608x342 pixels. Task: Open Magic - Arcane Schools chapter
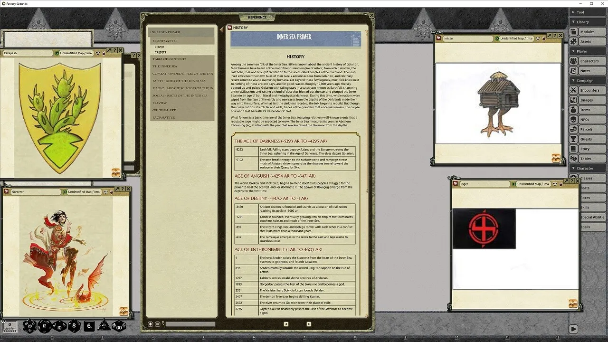[x=182, y=88]
